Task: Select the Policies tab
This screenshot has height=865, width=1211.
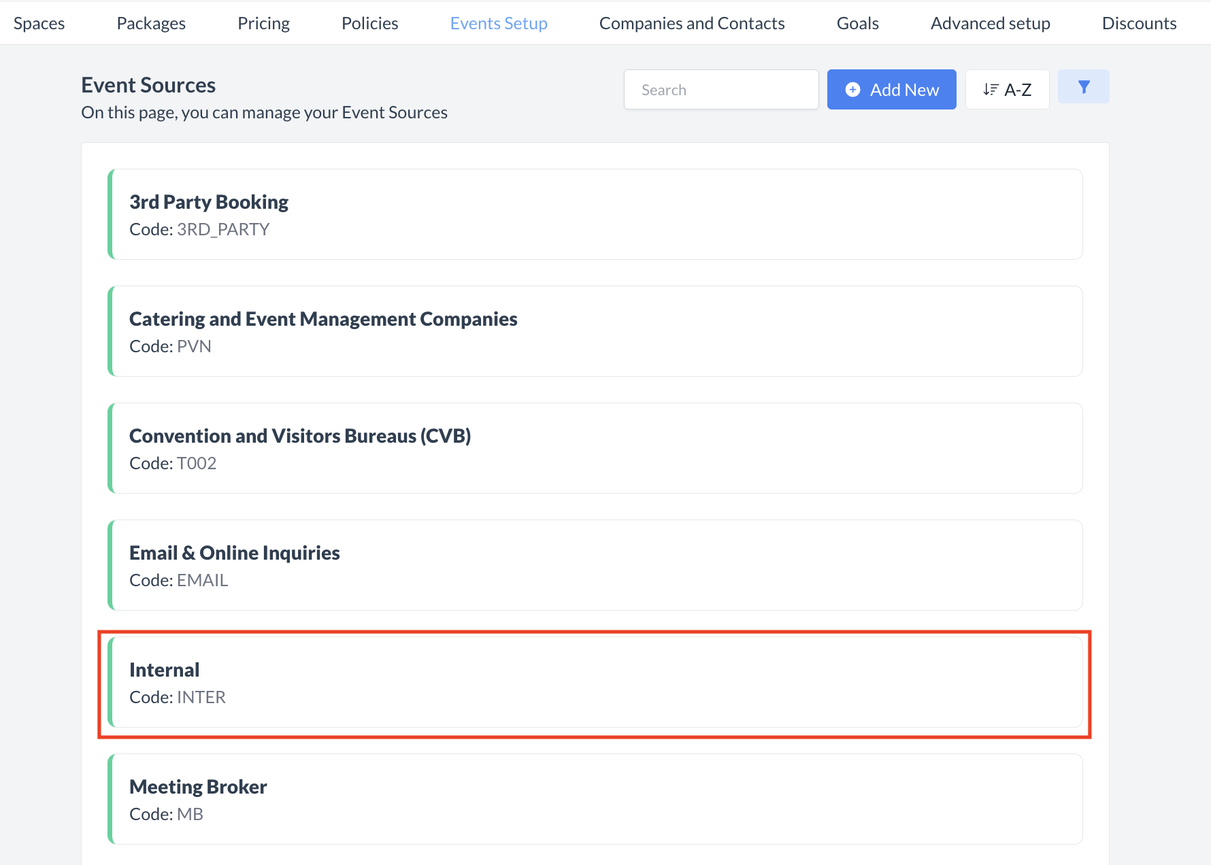Action: 369,23
